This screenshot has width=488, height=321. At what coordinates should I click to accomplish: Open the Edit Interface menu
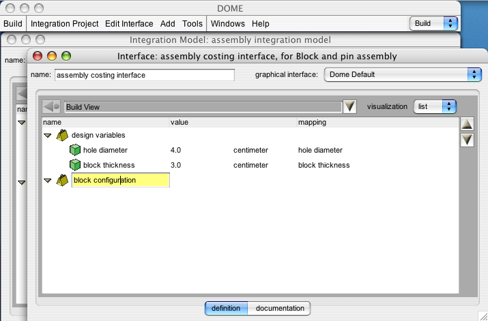(x=129, y=24)
